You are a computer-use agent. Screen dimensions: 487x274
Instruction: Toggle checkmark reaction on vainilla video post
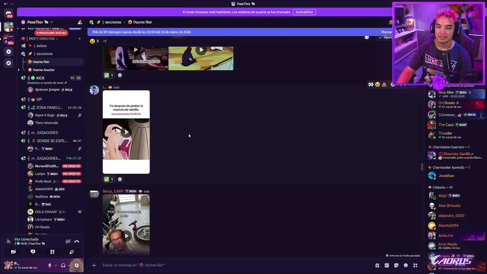(109, 179)
